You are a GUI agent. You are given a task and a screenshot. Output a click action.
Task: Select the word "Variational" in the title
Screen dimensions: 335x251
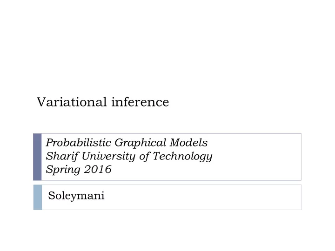72,102
